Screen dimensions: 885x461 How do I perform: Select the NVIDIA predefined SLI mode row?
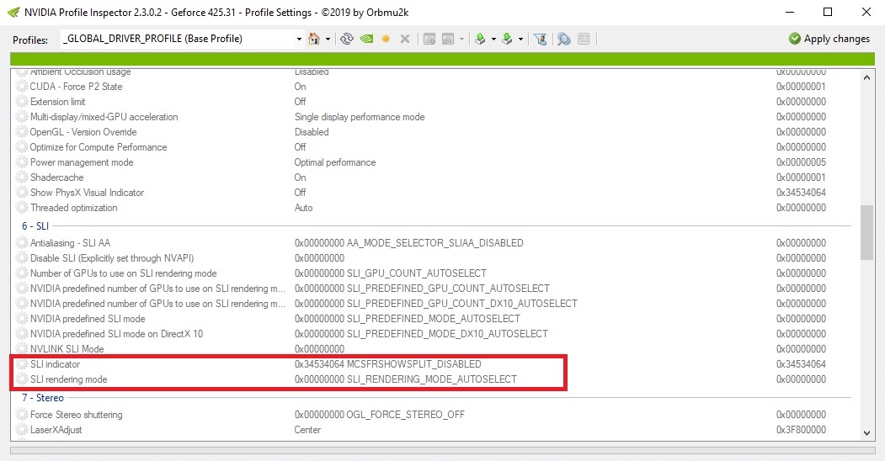(434, 319)
